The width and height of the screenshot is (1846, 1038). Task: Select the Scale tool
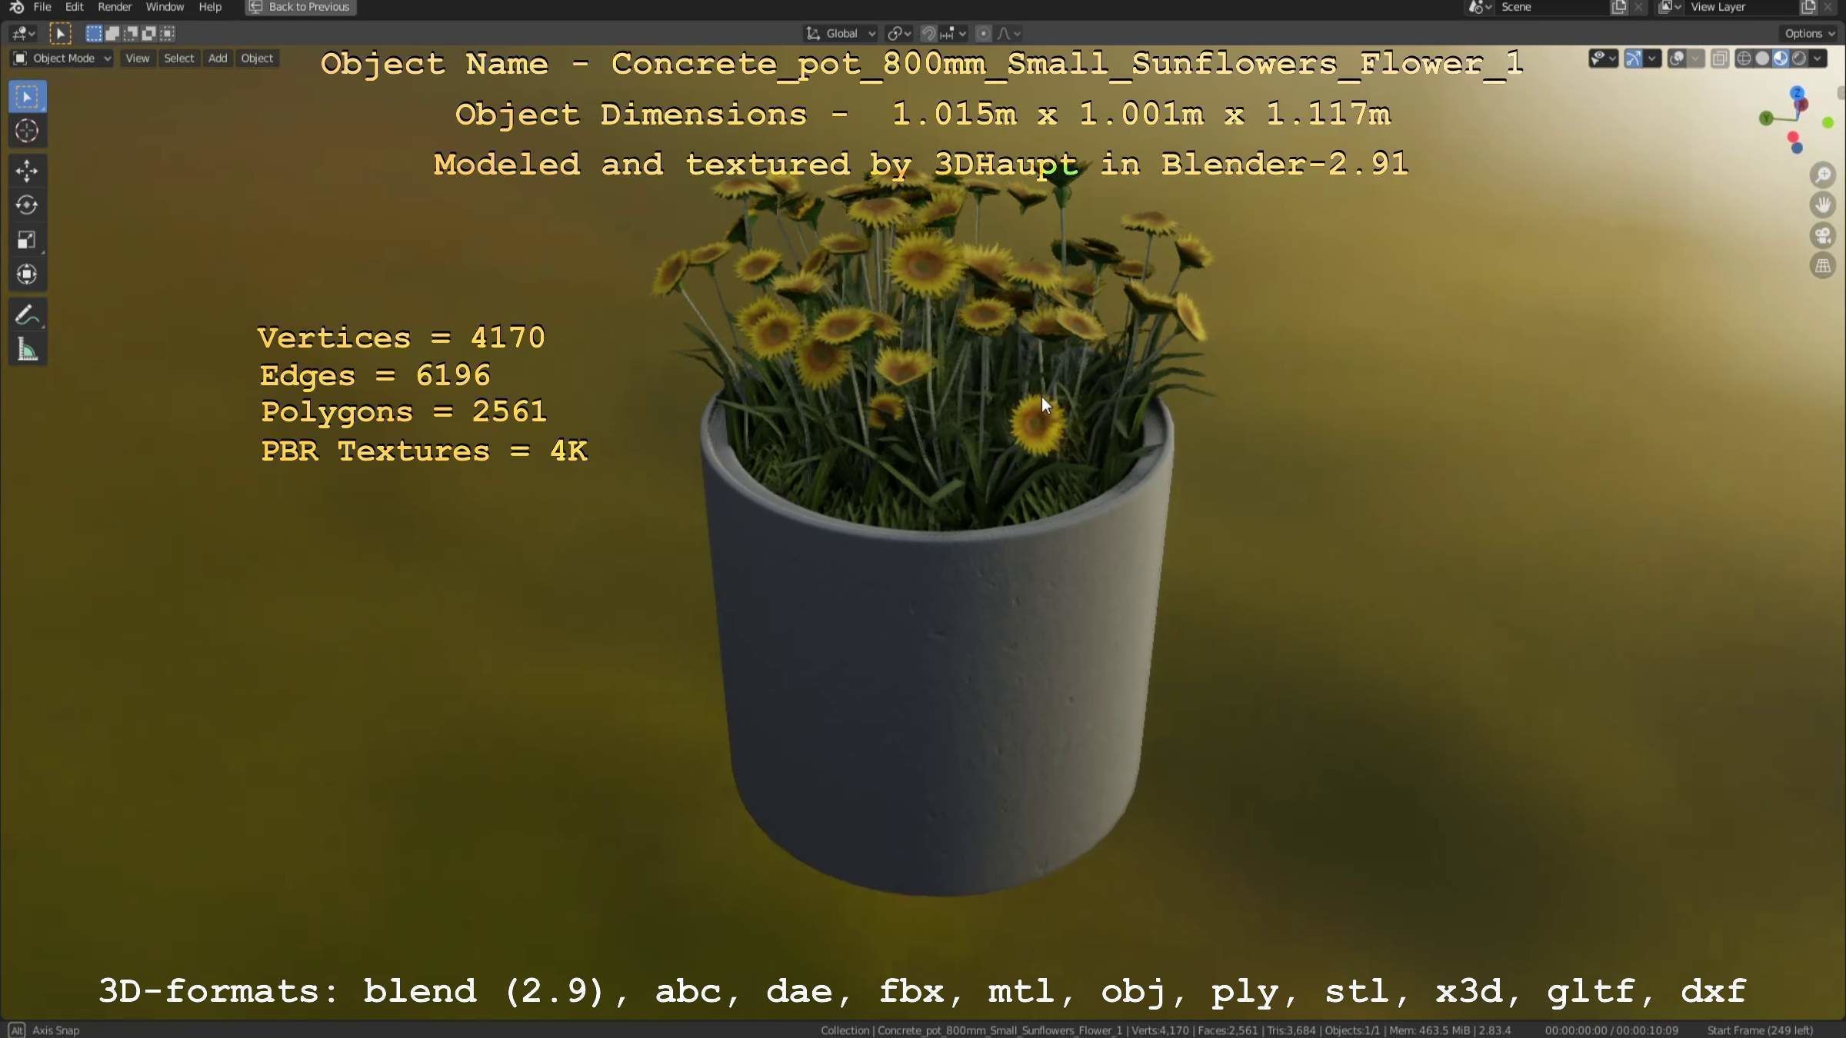[x=27, y=240]
